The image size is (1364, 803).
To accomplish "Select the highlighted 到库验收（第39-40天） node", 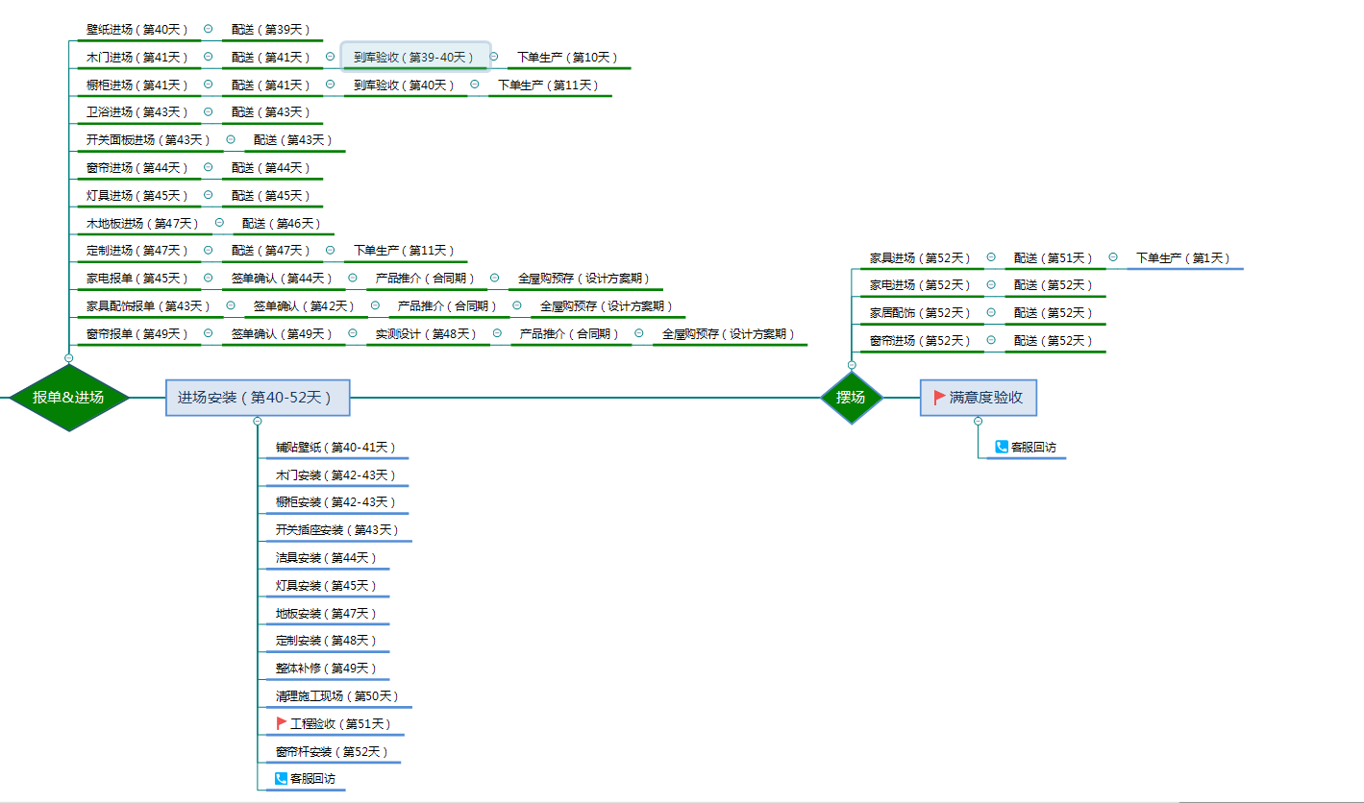I will (414, 57).
